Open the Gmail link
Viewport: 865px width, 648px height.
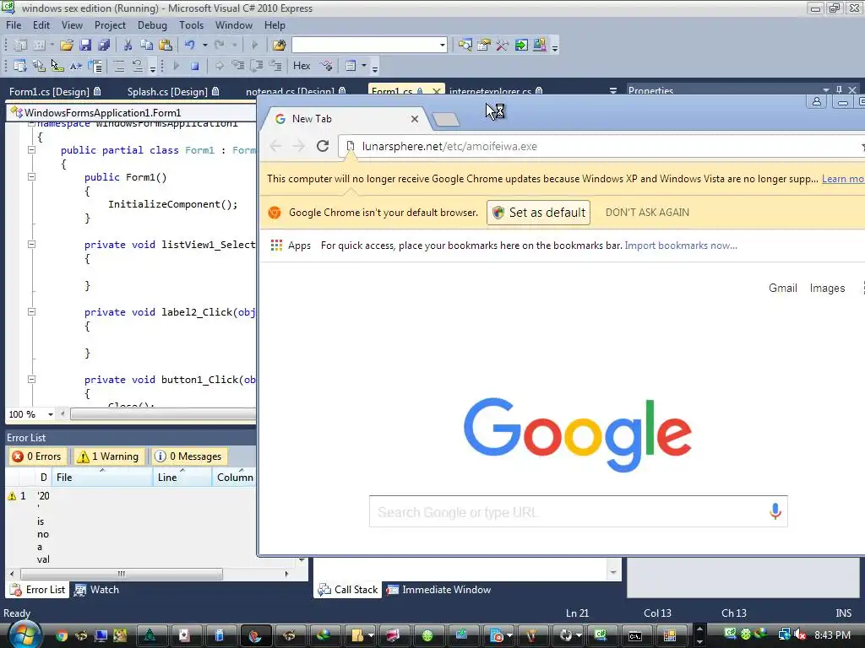pos(783,289)
